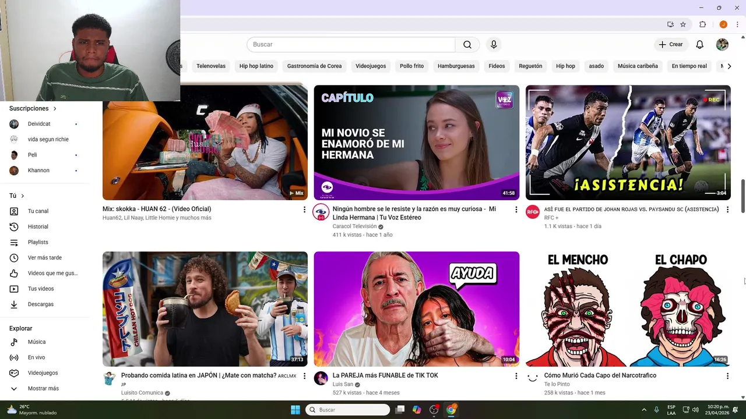Open options menu for HUAN 62 mix
The width and height of the screenshot is (746, 419).
pos(304,210)
